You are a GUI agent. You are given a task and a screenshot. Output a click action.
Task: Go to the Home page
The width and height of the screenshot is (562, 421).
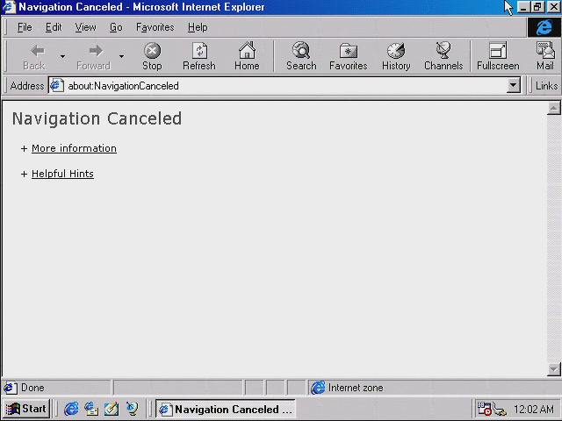pyautogui.click(x=247, y=56)
